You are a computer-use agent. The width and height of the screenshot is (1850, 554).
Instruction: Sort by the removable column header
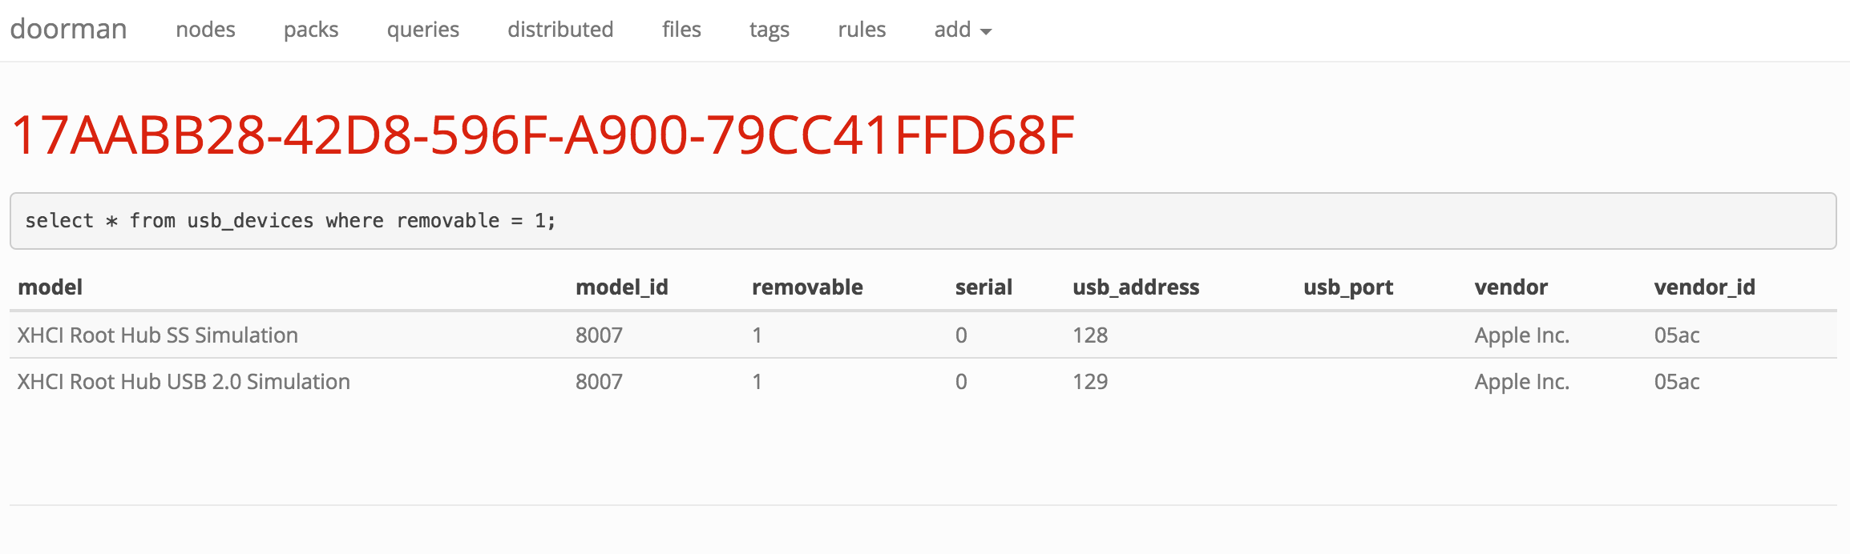tap(806, 287)
